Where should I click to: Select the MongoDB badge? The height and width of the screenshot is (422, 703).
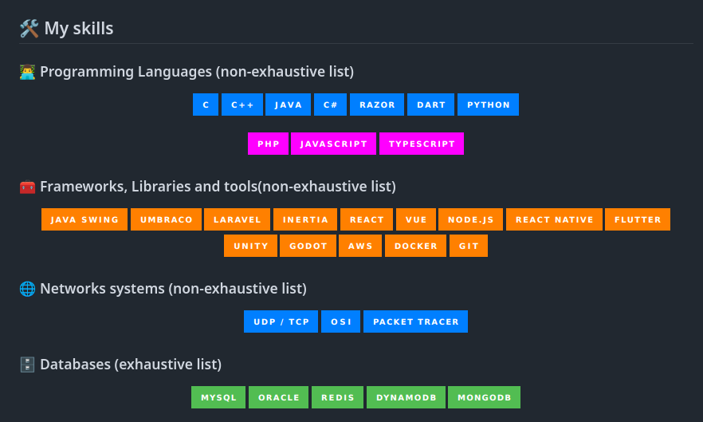coord(484,397)
